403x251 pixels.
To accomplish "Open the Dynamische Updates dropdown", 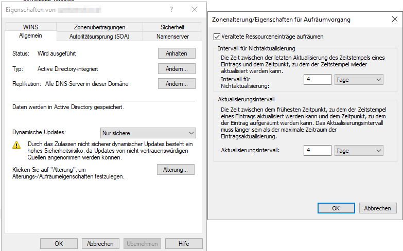I will pyautogui.click(x=148, y=133).
